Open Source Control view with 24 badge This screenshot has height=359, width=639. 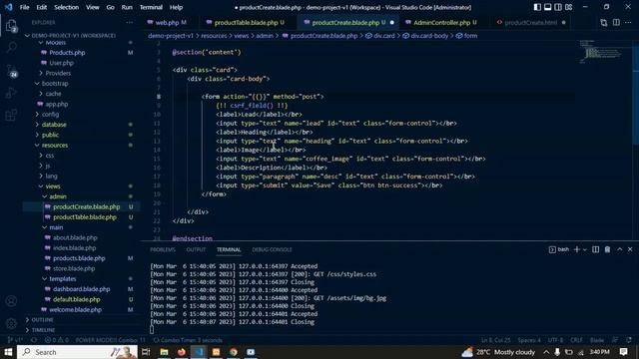point(11,71)
